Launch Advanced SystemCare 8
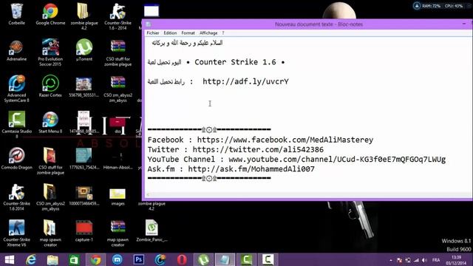Image resolution: width=473 pixels, height=266 pixels. click(16, 89)
